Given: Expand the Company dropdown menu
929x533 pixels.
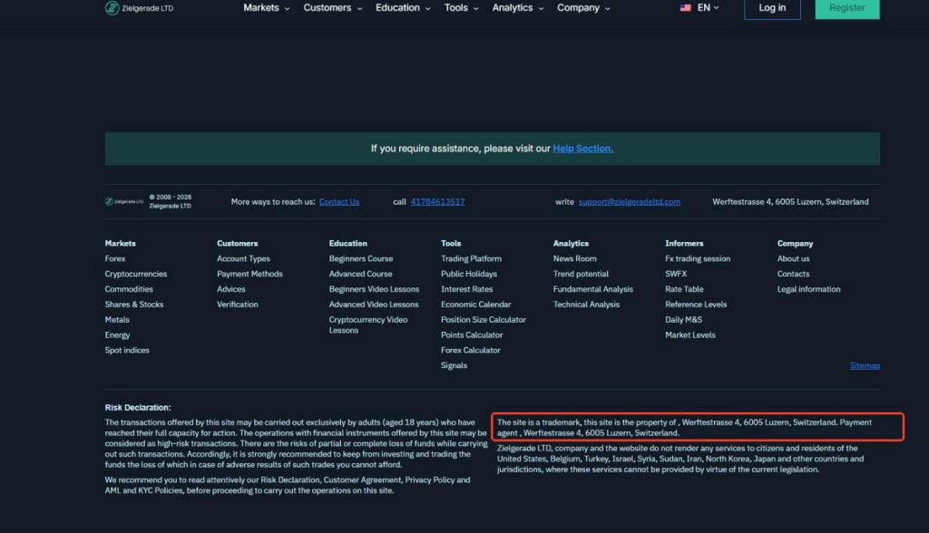Looking at the screenshot, I should coord(583,7).
